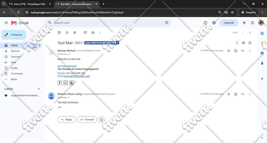Click Forward button at bottom
The width and height of the screenshot is (267, 143).
tap(87, 120)
